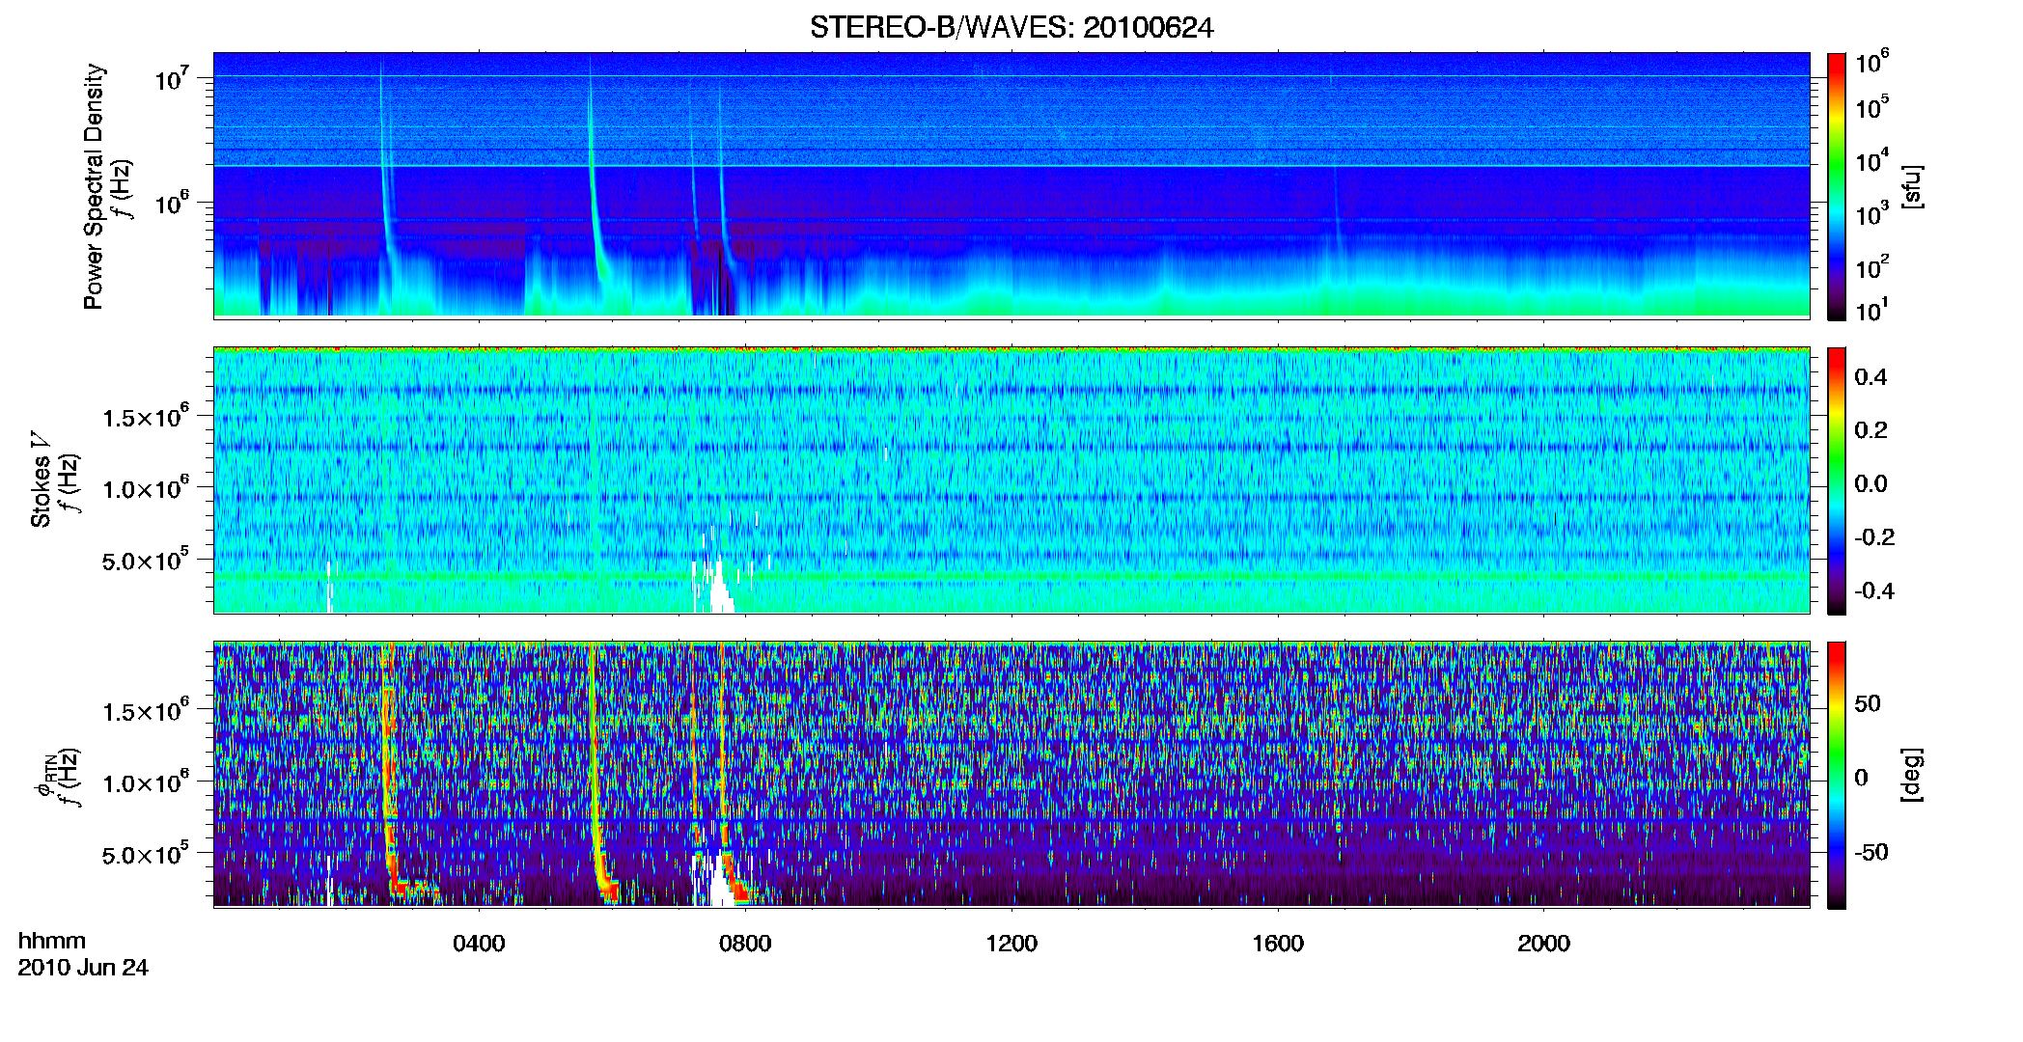Screen dimensions: 2023x1042
Task: Select the 1600 time tick label
Action: click(x=1278, y=943)
